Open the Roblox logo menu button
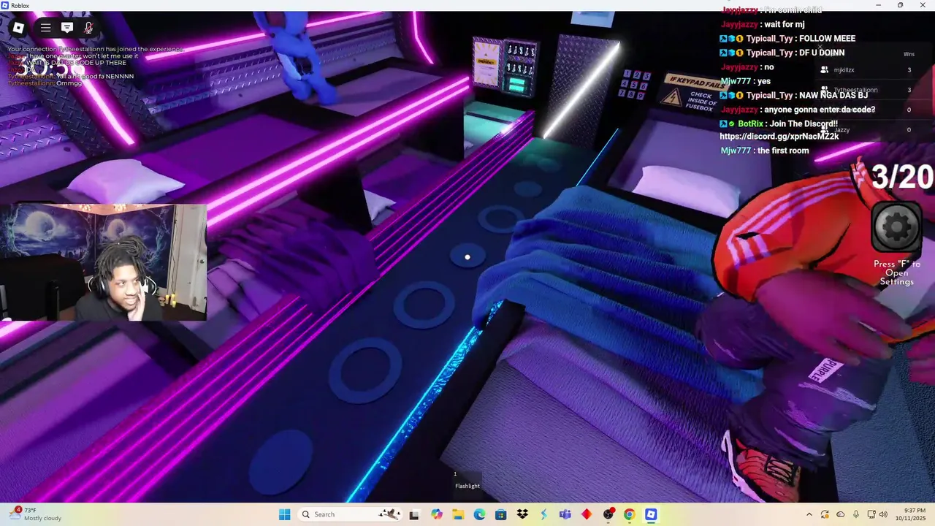The width and height of the screenshot is (935, 526). (x=18, y=28)
